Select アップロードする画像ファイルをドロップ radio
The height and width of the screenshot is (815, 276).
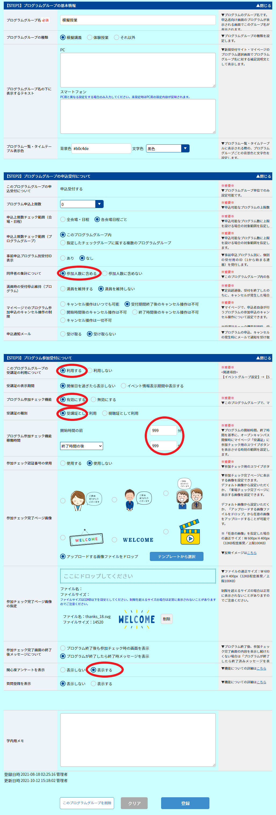click(63, 556)
